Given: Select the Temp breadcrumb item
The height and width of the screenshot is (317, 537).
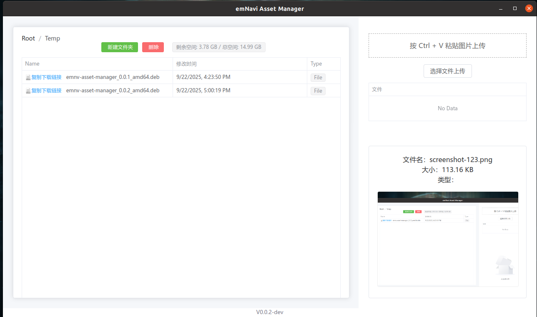Looking at the screenshot, I should pos(53,38).
